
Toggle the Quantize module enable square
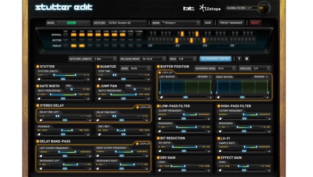click(x=98, y=67)
